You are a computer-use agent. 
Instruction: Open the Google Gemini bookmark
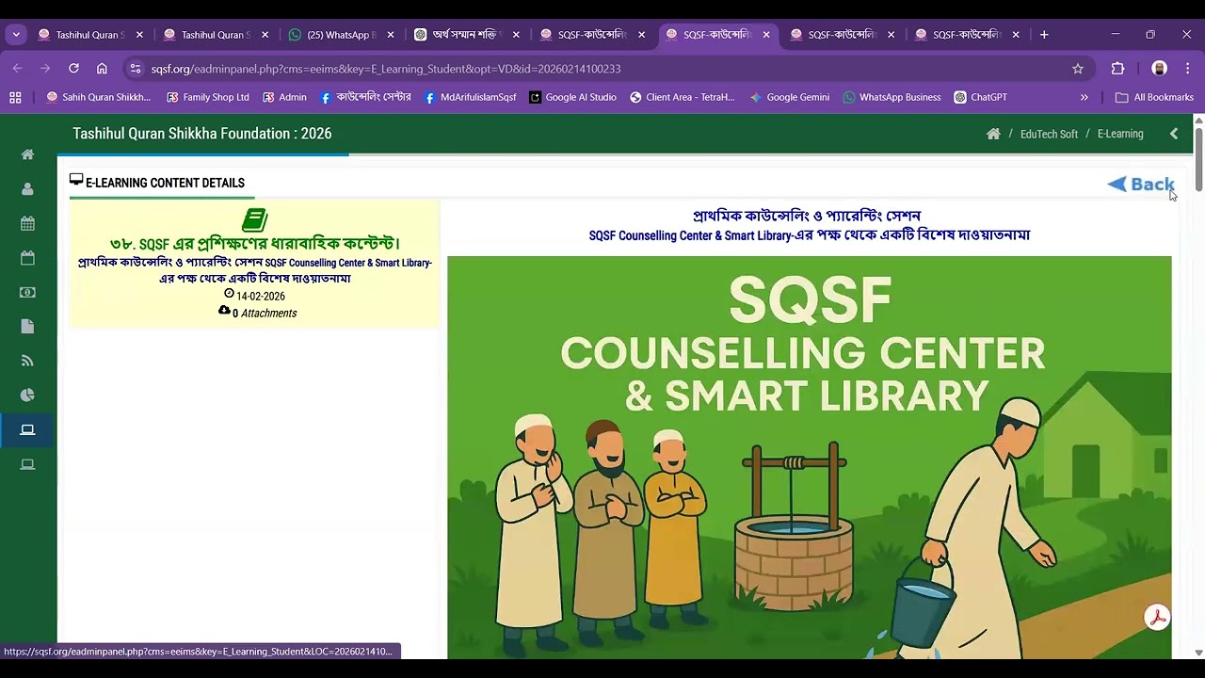pyautogui.click(x=789, y=97)
